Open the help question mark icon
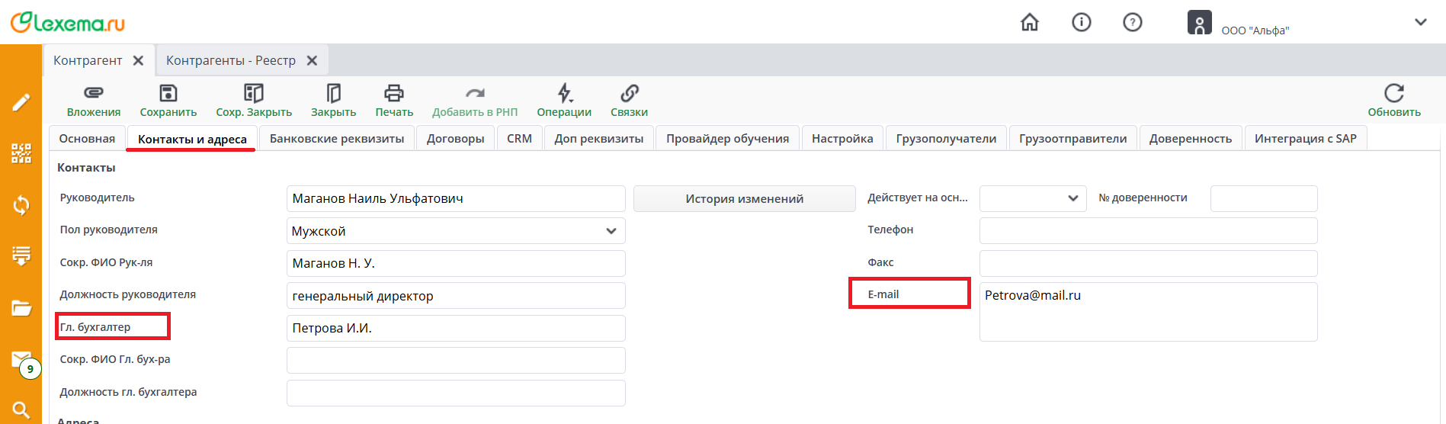 pyautogui.click(x=1132, y=23)
